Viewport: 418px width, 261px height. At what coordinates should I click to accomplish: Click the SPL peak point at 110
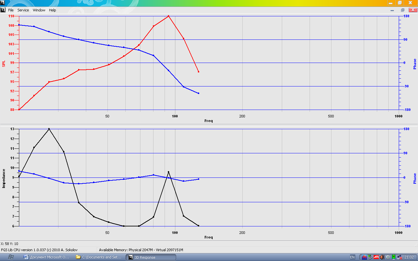point(169,16)
